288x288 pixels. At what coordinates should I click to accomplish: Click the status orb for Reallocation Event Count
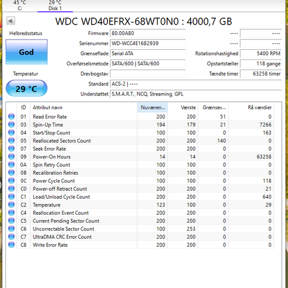(x=11, y=212)
